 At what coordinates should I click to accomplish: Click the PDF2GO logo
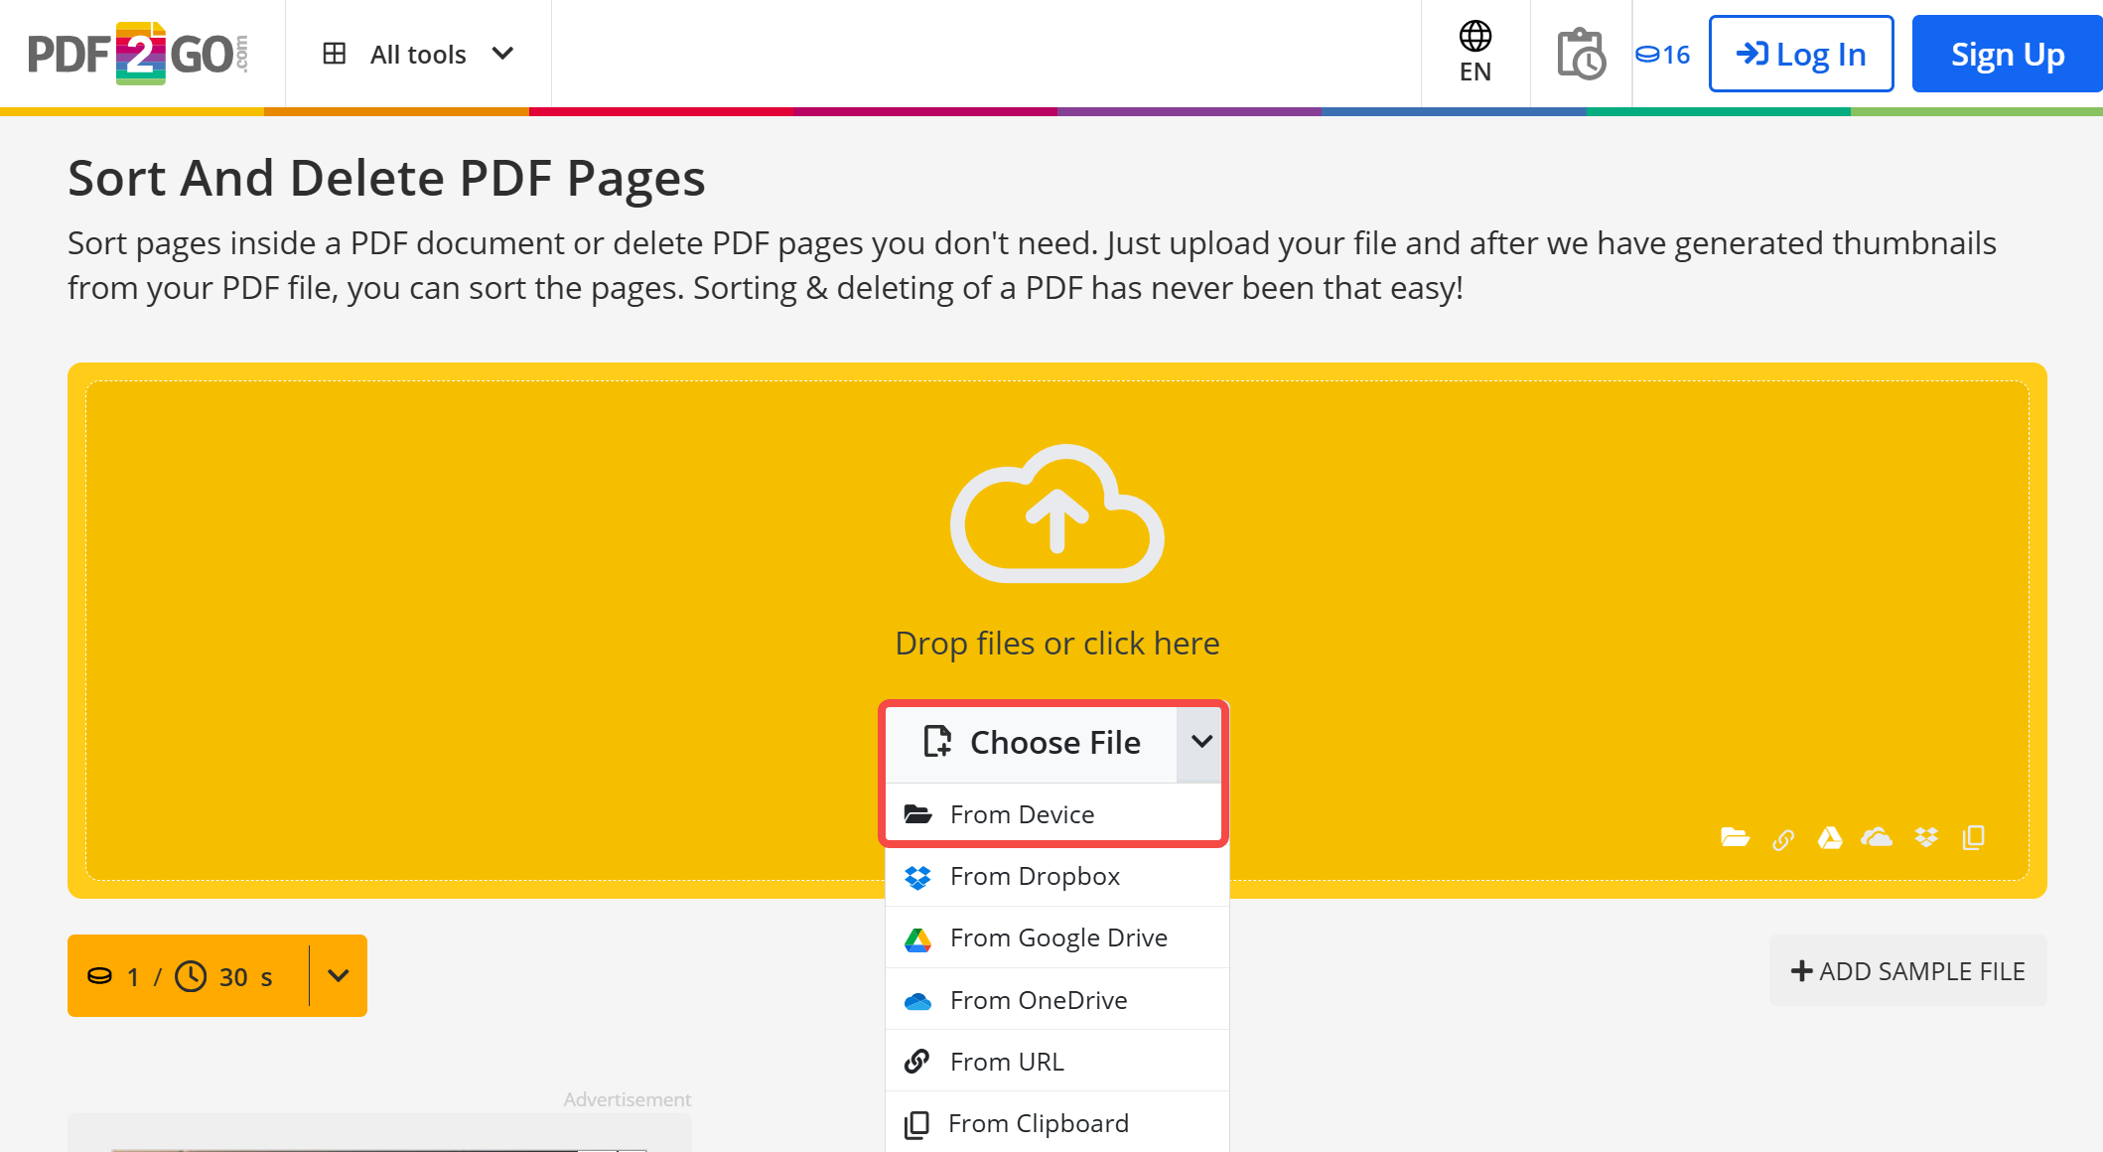pos(138,52)
